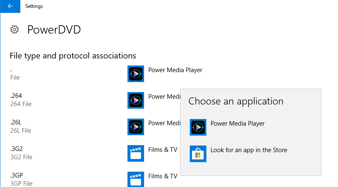The height and width of the screenshot is (187, 338).
Task: Click Films & TV icon for .3G2
Action: point(136,153)
